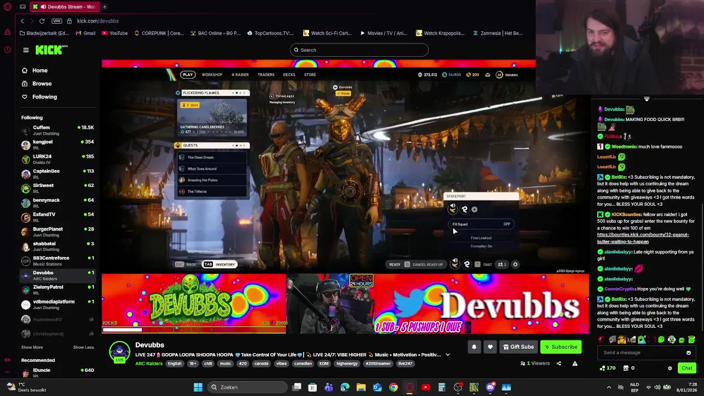
Task: Click the Devubbs channel avatar with LIVE badge
Action: [119, 352]
